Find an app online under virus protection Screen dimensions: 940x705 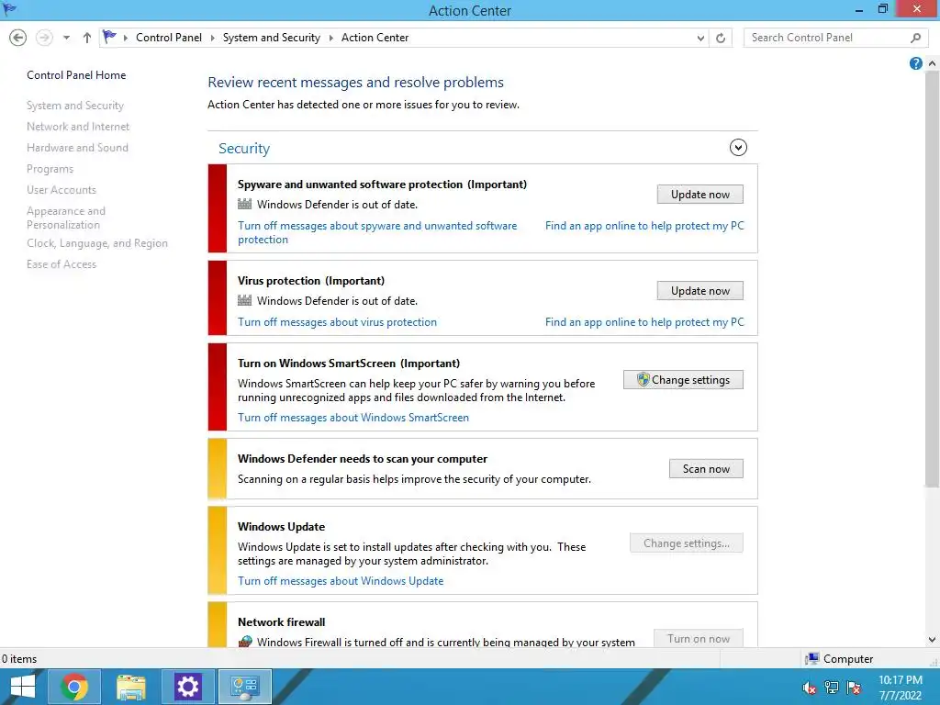point(644,322)
